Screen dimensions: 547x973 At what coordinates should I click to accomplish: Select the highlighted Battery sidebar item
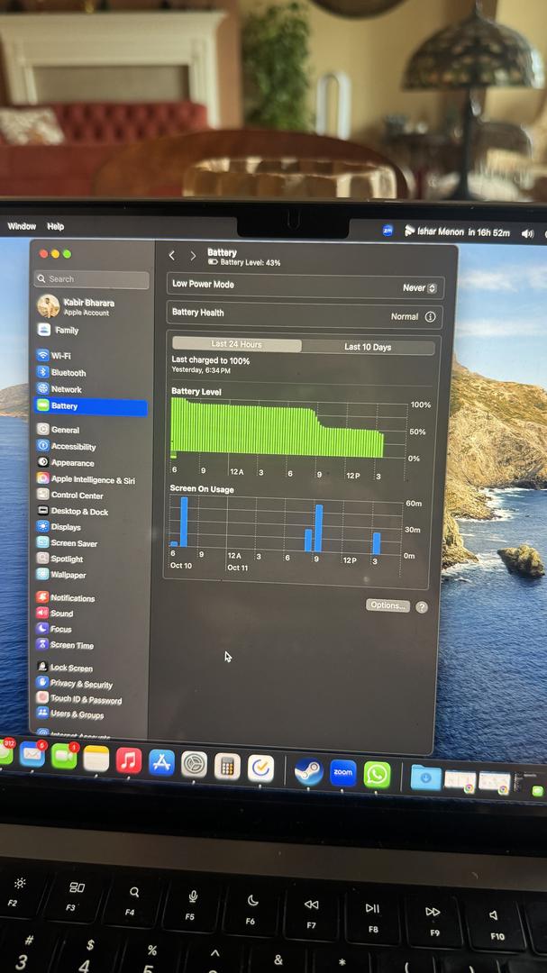pyautogui.click(x=90, y=406)
